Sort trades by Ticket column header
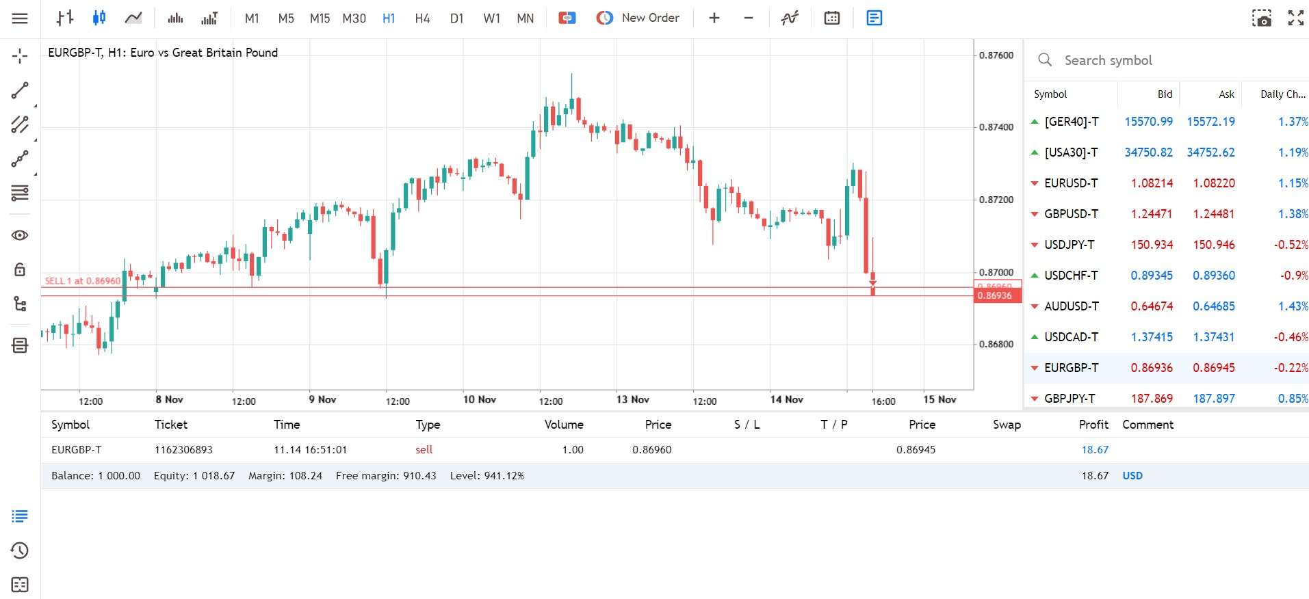 [x=171, y=425]
